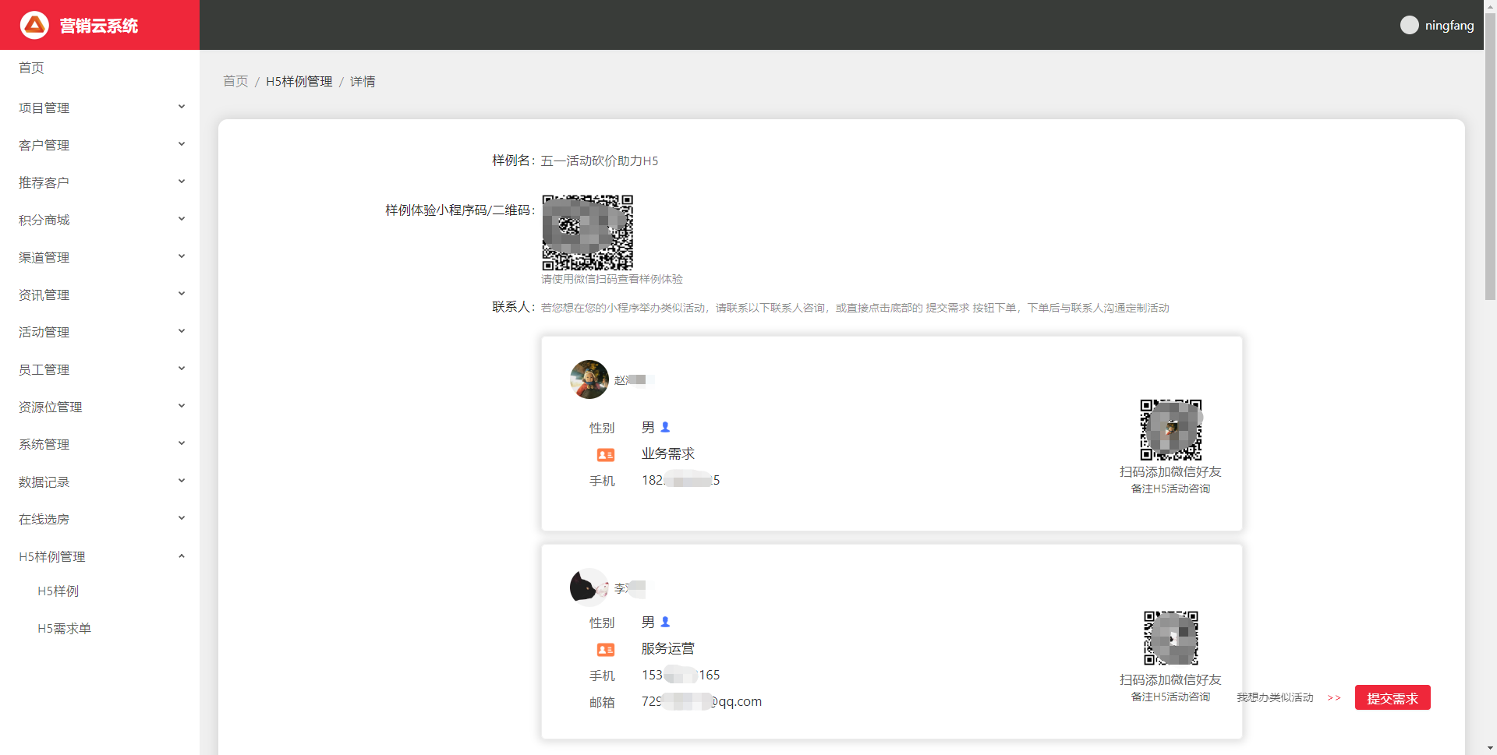Expand the 资源位管理 menu chevron
The image size is (1497, 755).
tap(182, 406)
